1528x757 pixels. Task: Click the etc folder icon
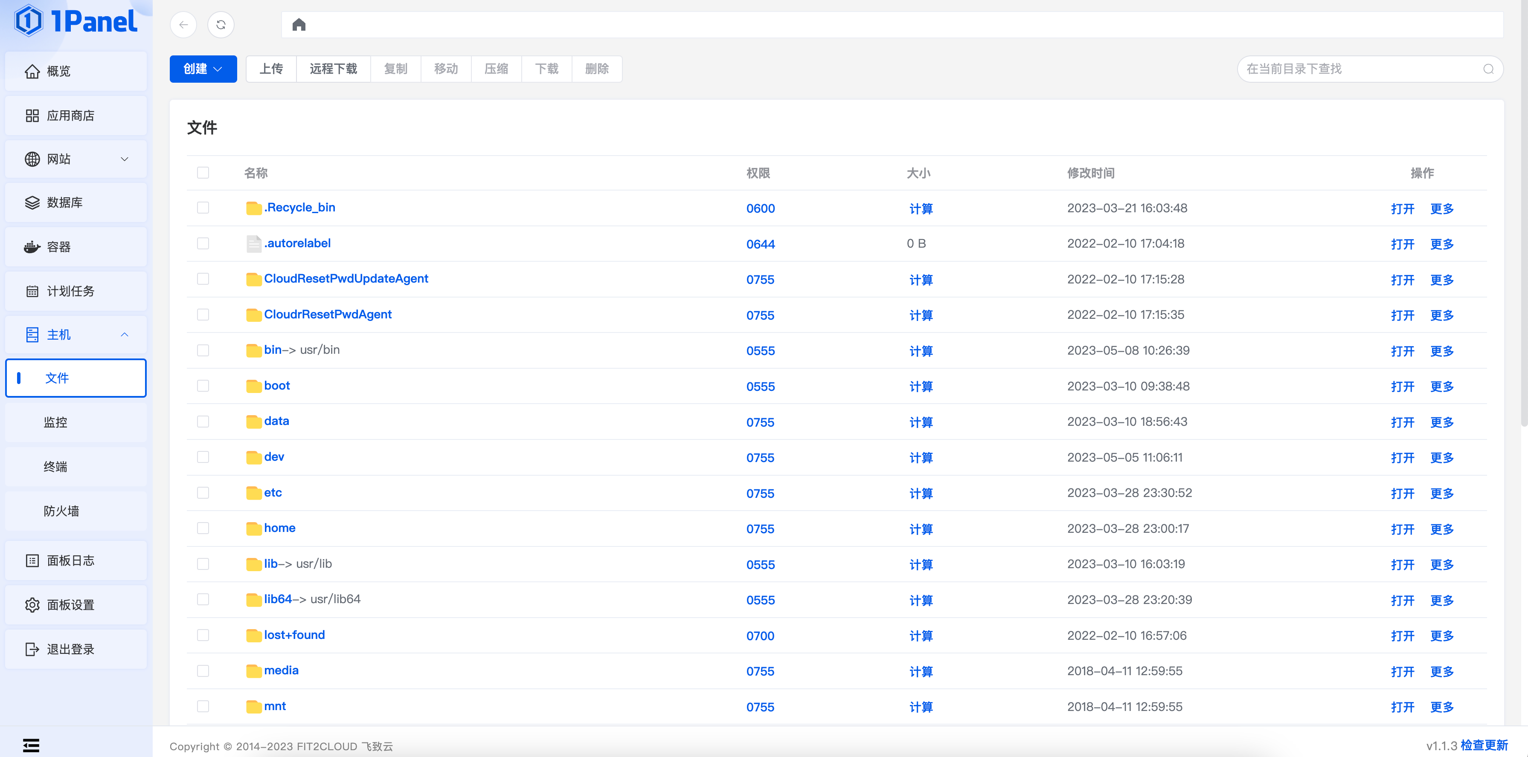click(x=254, y=493)
